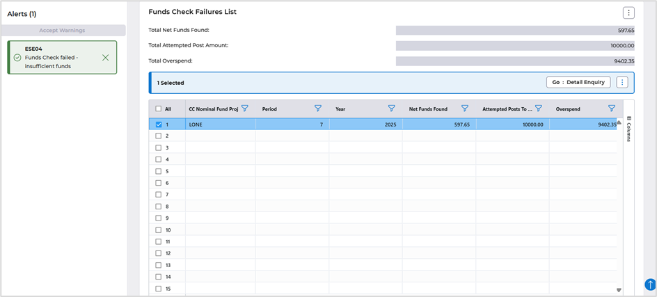Click the 597.65 cell in row 1

pyautogui.click(x=439, y=125)
